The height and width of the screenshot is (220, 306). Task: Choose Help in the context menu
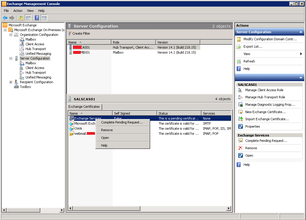pyautogui.click(x=123, y=145)
